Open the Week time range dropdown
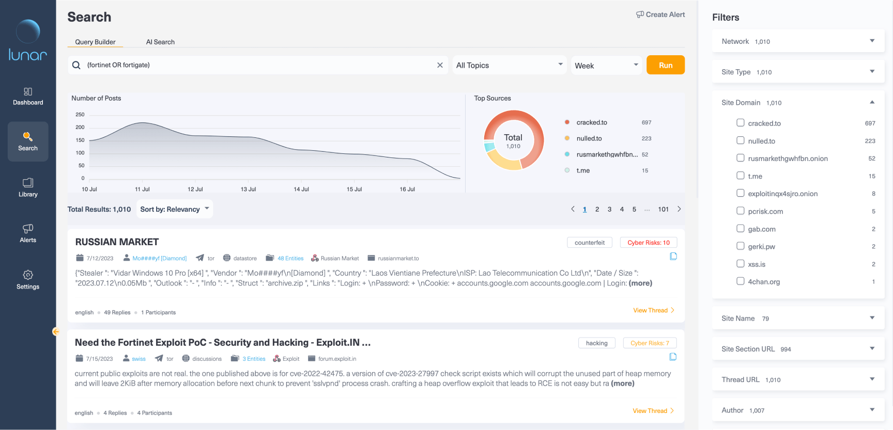The width and height of the screenshot is (893, 430). [x=606, y=65]
